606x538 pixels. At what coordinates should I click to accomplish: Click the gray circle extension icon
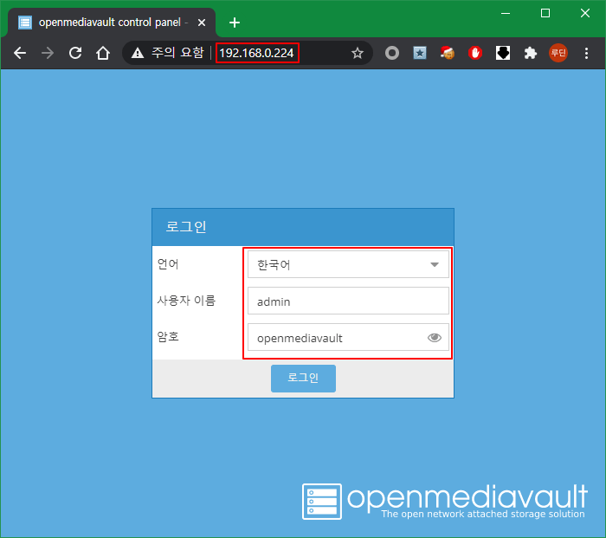(392, 53)
